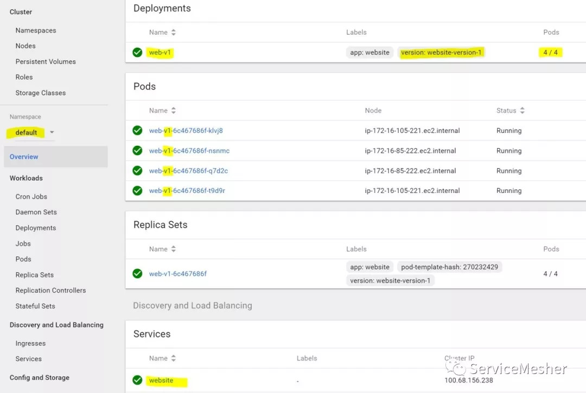Open pod web-v1-6c467686f-nsnmc
The width and height of the screenshot is (586, 393).
189,151
